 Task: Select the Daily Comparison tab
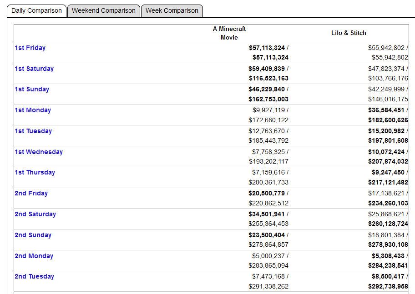tap(36, 11)
